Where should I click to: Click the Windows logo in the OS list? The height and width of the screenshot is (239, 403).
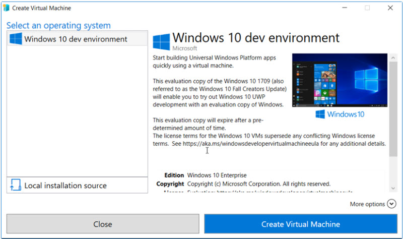coord(16,39)
